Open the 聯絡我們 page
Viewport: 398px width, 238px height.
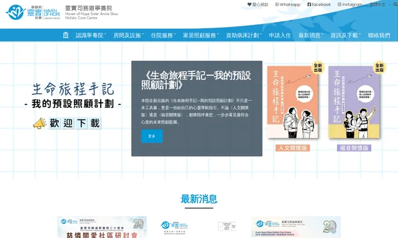pyautogui.click(x=379, y=35)
